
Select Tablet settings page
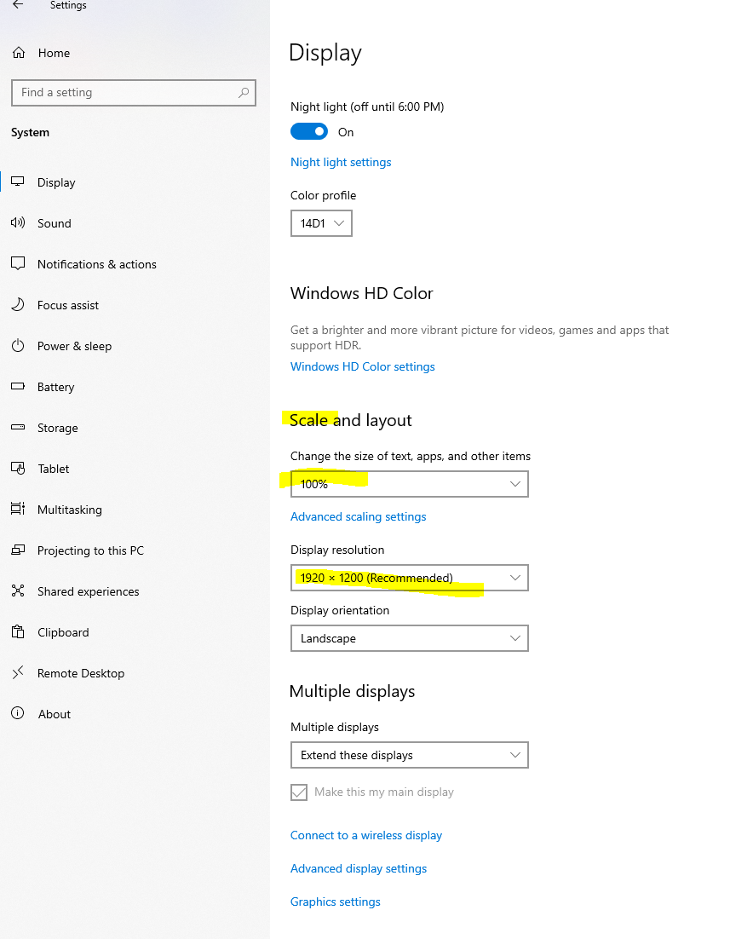coord(54,469)
